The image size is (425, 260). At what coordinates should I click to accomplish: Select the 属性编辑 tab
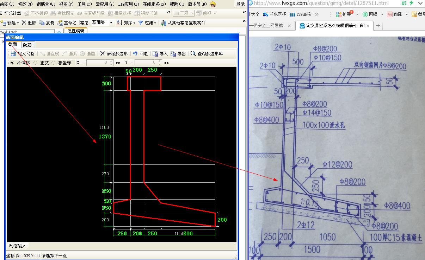[x=76, y=31]
